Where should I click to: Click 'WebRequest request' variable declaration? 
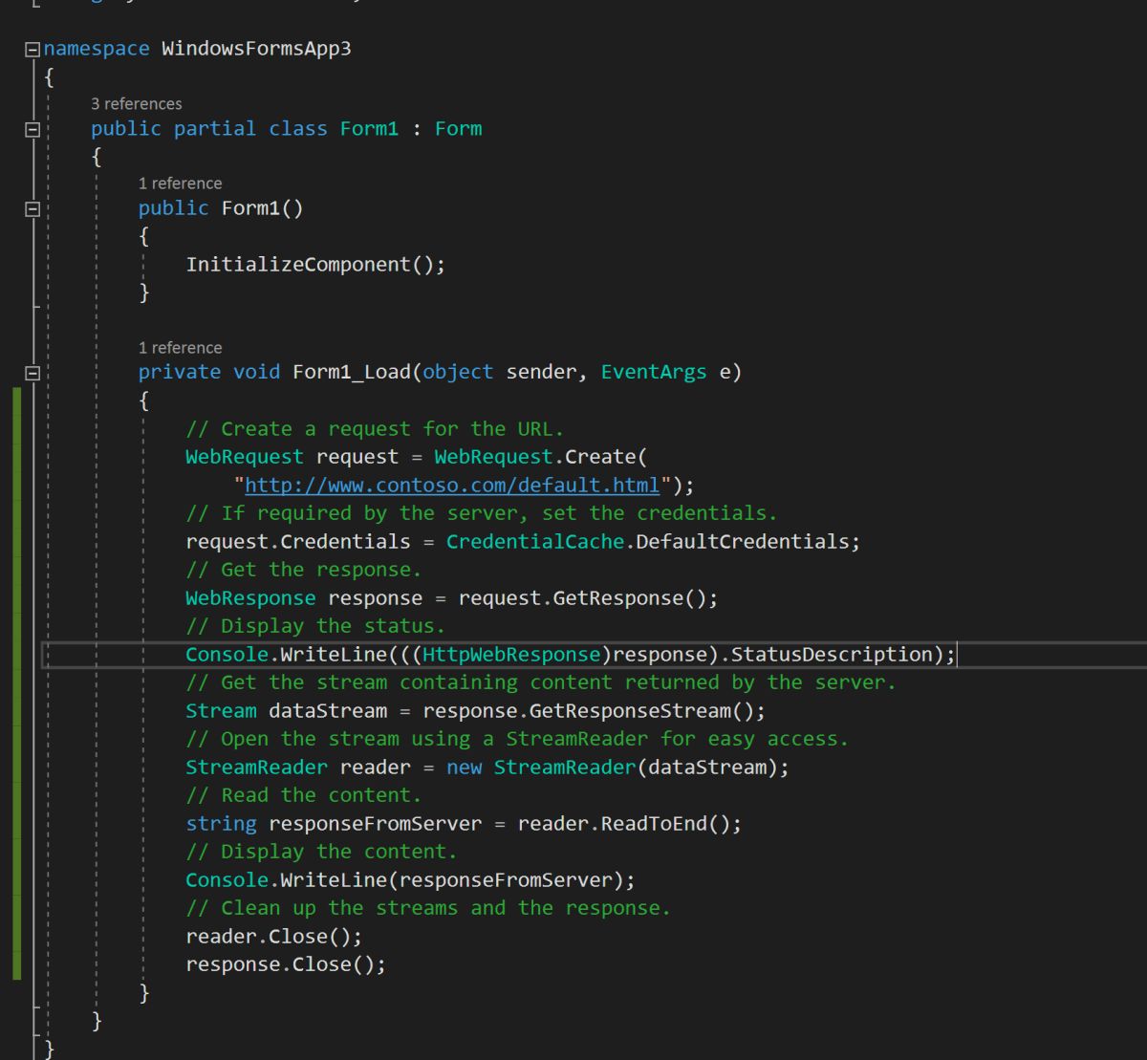(292, 457)
